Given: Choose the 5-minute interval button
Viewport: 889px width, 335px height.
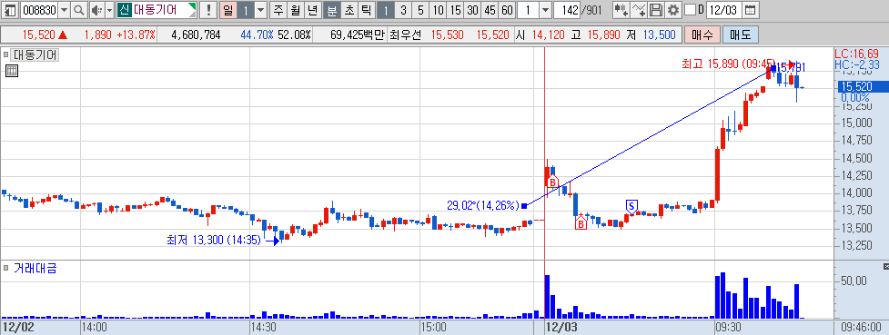Looking at the screenshot, I should pos(419,10).
